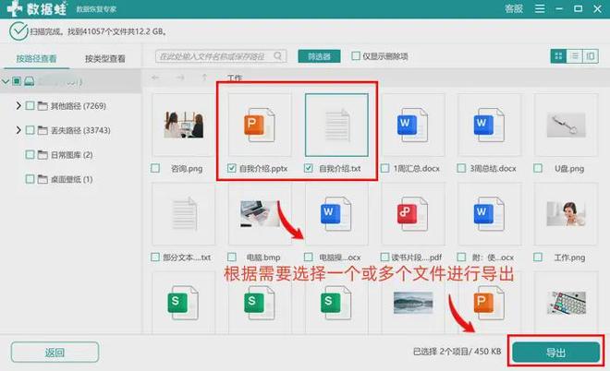
Task: Collapse the drive root node
Action: (6, 81)
